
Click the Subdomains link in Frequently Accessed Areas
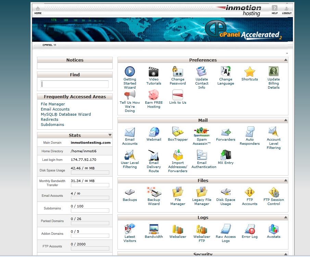click(x=52, y=125)
